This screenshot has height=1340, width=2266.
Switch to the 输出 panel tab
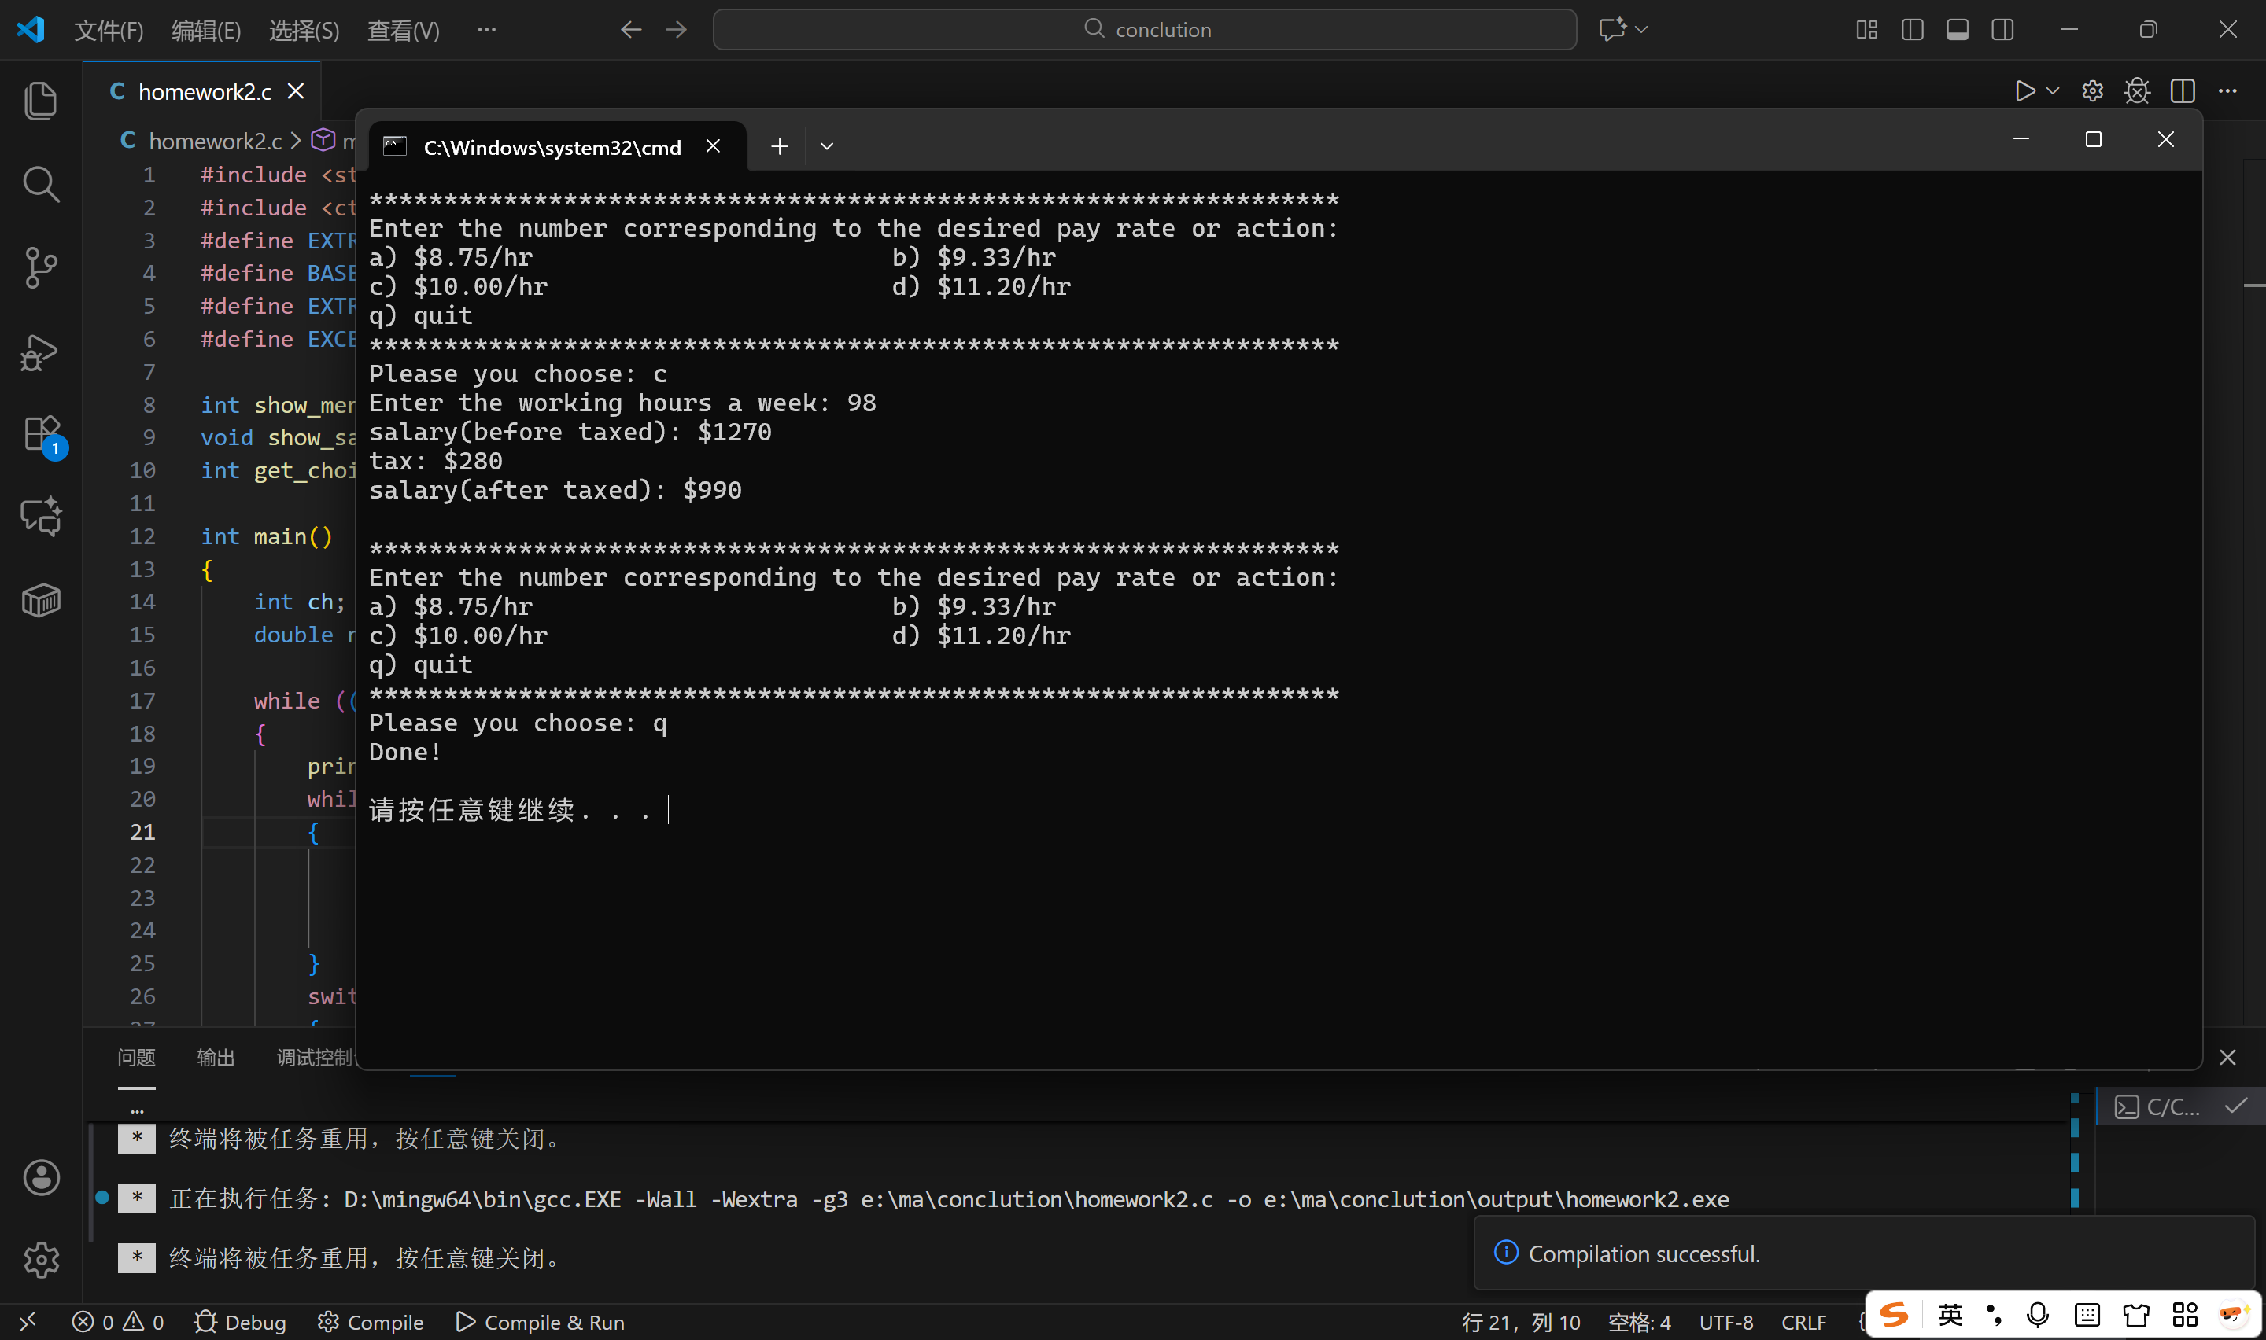216,1058
